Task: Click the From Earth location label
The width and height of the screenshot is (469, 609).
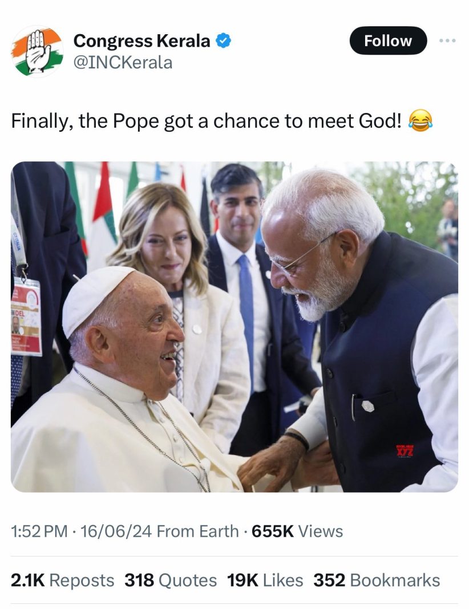Action: pyautogui.click(x=197, y=531)
